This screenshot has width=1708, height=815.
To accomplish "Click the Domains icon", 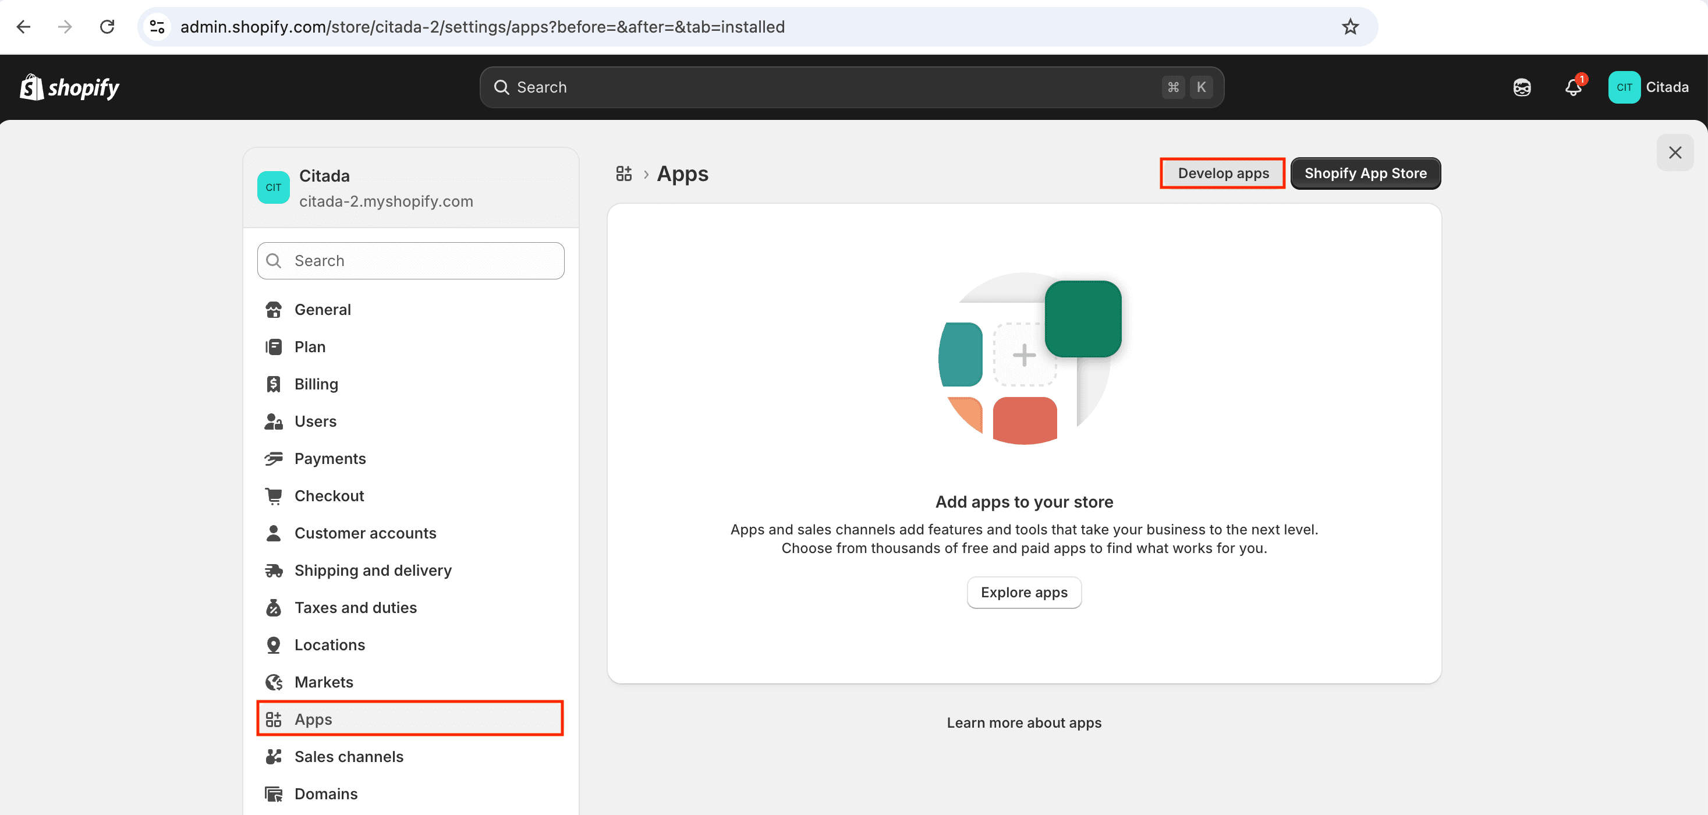I will (x=273, y=794).
